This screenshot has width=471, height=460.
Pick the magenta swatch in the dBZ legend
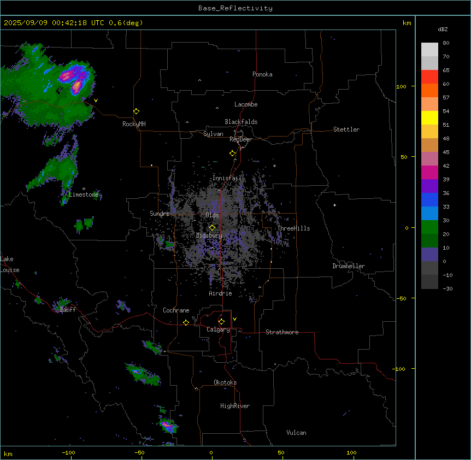point(429,172)
